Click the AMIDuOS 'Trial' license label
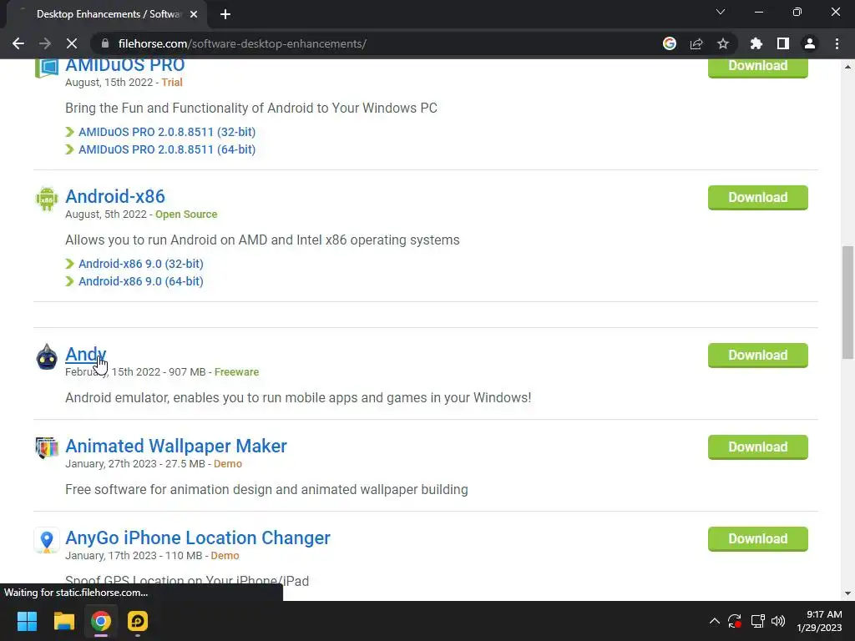855x641 pixels. [x=172, y=83]
